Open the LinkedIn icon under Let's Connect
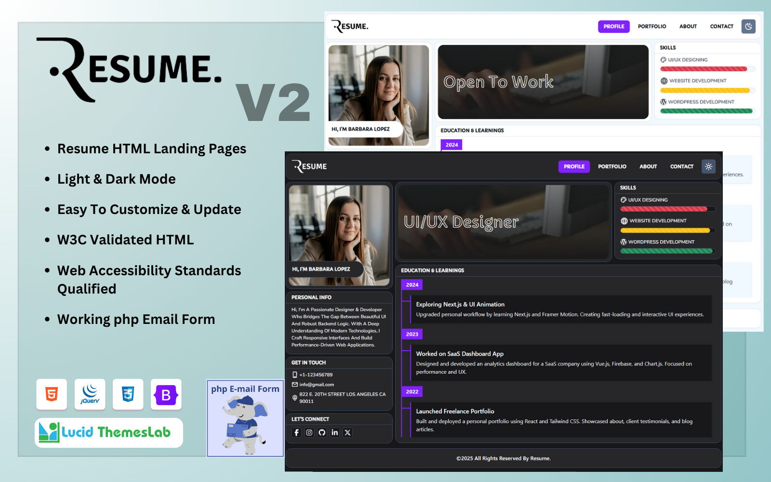 (334, 432)
